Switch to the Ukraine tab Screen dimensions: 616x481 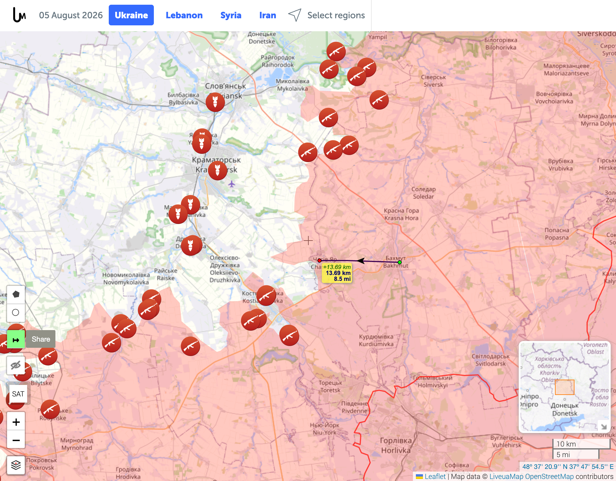[131, 15]
